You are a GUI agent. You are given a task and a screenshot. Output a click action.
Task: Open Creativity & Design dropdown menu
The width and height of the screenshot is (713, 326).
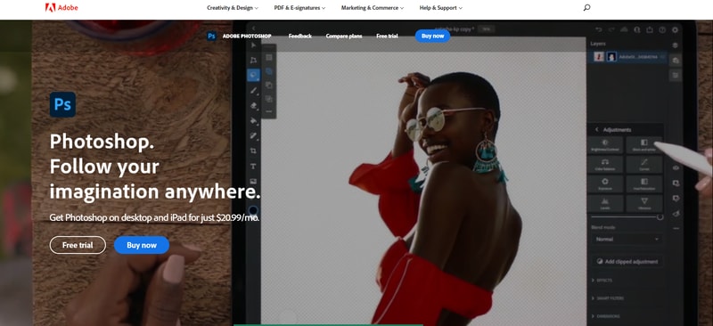[x=233, y=8]
